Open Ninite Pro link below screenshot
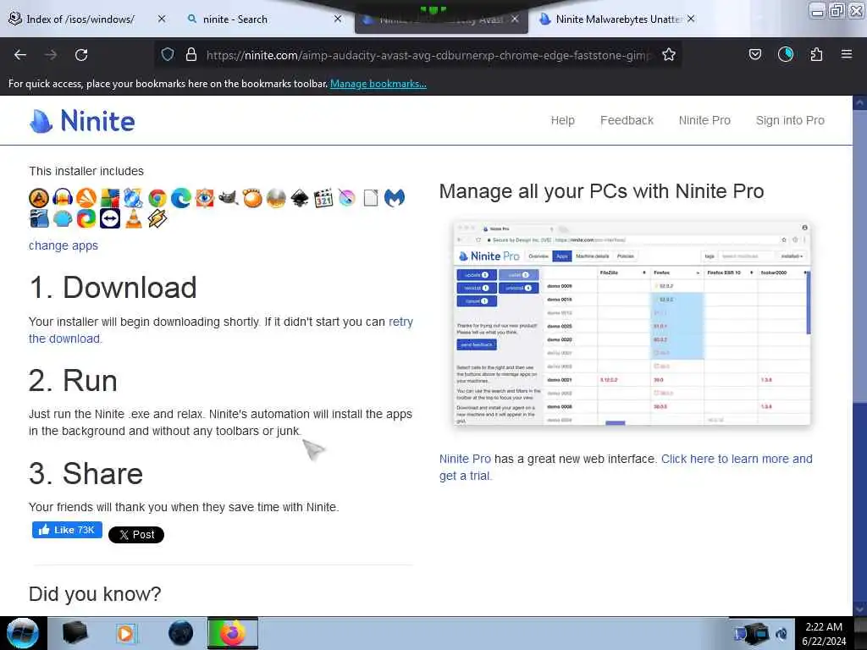Viewport: 867px width, 650px height. (x=465, y=459)
